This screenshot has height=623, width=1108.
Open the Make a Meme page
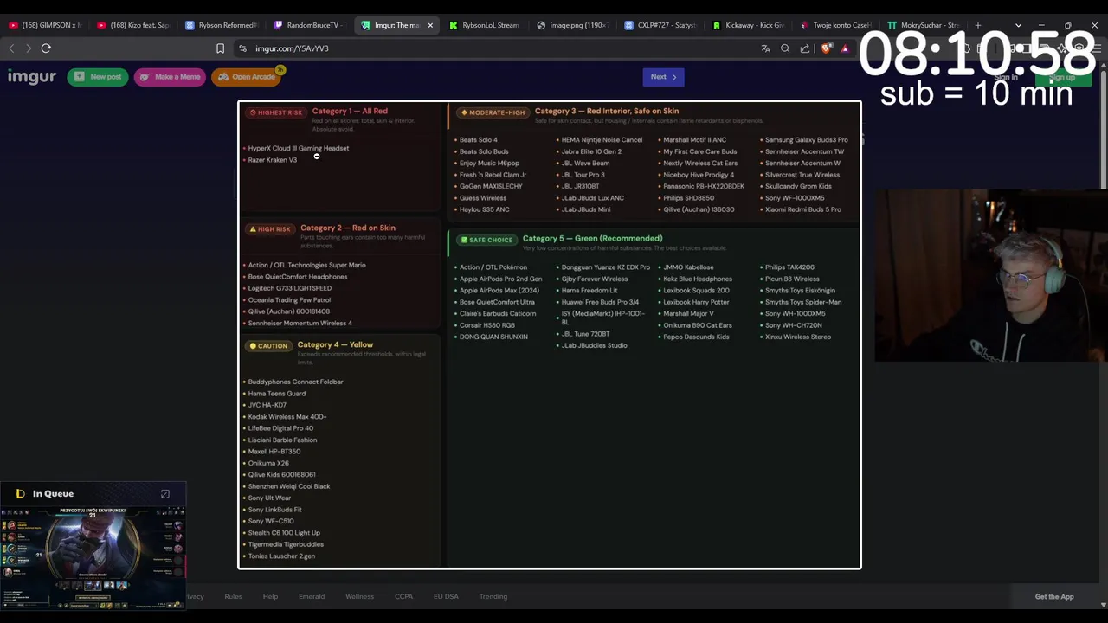[170, 77]
